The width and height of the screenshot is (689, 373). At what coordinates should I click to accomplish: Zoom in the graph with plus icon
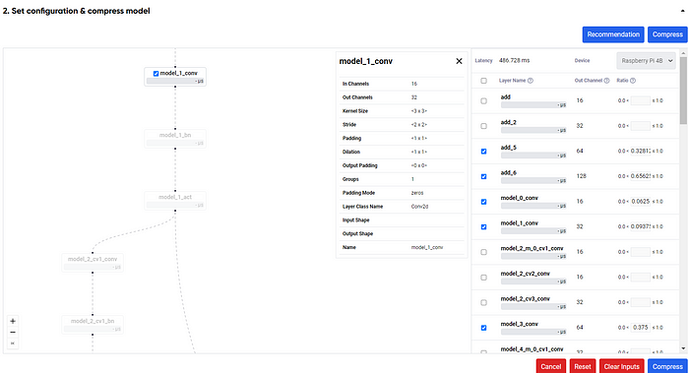[x=13, y=321]
